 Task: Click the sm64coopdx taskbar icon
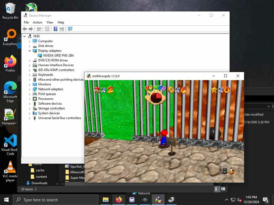158,200
